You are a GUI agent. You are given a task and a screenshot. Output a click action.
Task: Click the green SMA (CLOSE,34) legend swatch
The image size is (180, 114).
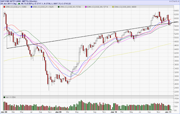[59, 7]
